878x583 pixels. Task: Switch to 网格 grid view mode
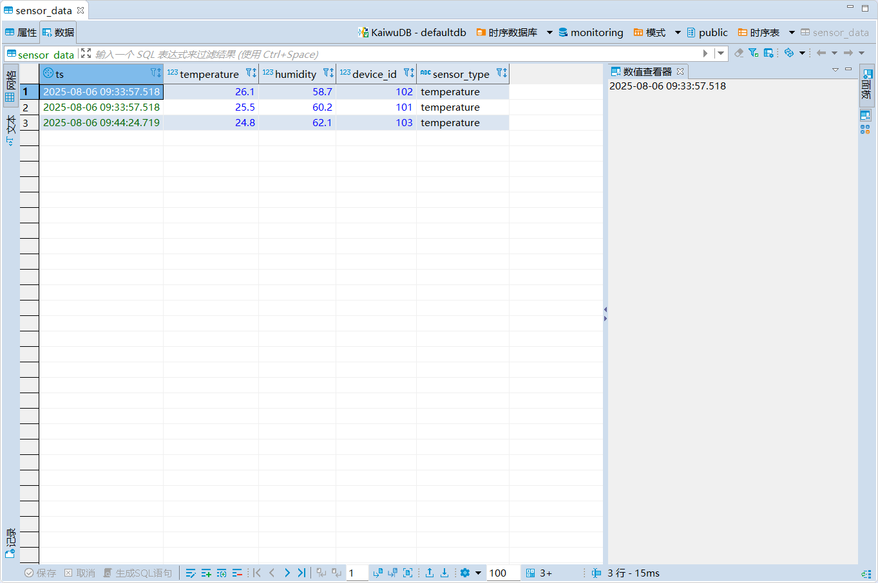[x=10, y=86]
